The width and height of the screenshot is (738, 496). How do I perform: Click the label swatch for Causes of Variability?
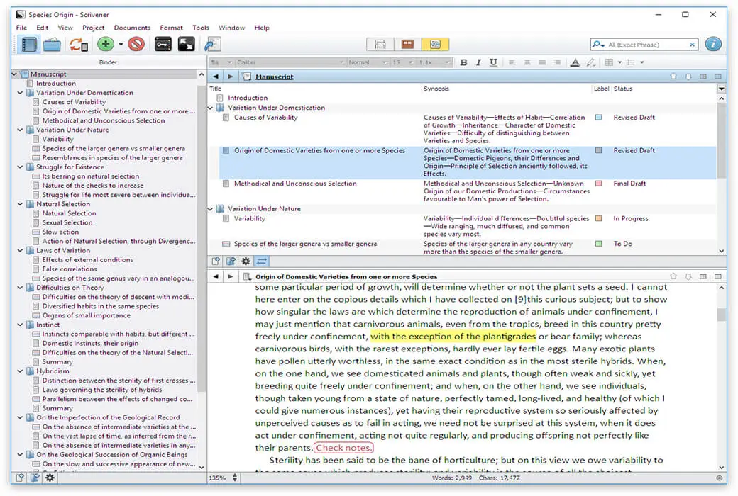coord(598,118)
